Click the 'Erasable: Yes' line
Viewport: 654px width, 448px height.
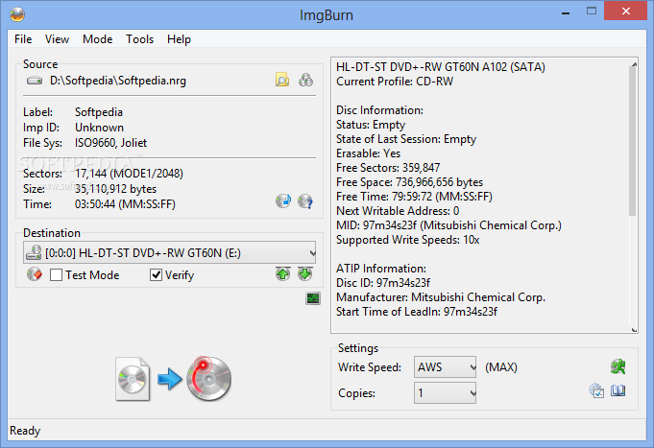368,153
